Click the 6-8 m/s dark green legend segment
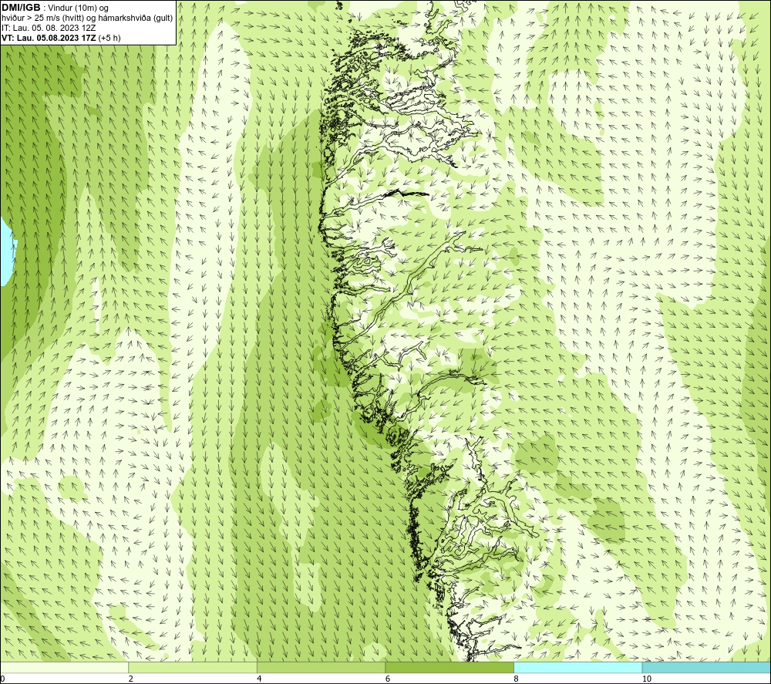 pos(449,667)
